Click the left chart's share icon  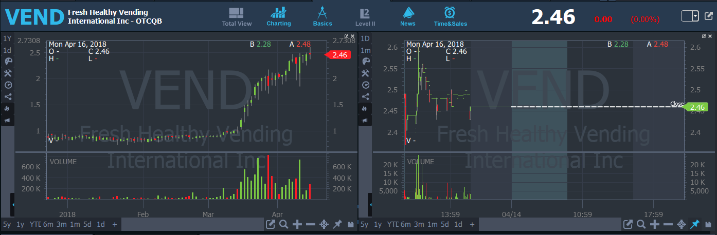pyautogui.click(x=7, y=96)
